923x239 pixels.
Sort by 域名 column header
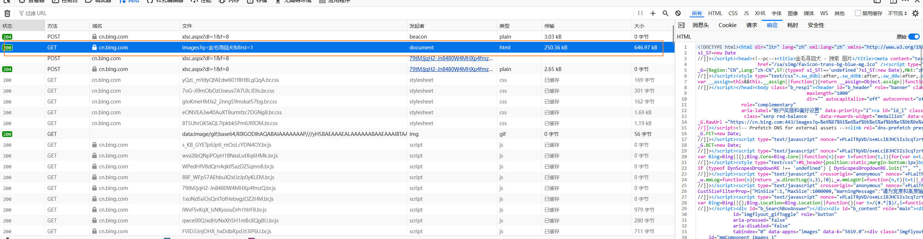tap(134, 26)
